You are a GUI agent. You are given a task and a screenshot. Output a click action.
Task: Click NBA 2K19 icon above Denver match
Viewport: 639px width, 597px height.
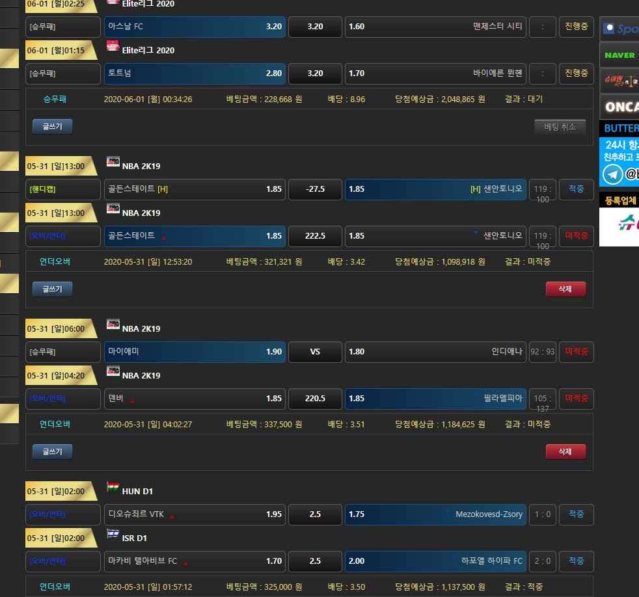[x=113, y=371]
